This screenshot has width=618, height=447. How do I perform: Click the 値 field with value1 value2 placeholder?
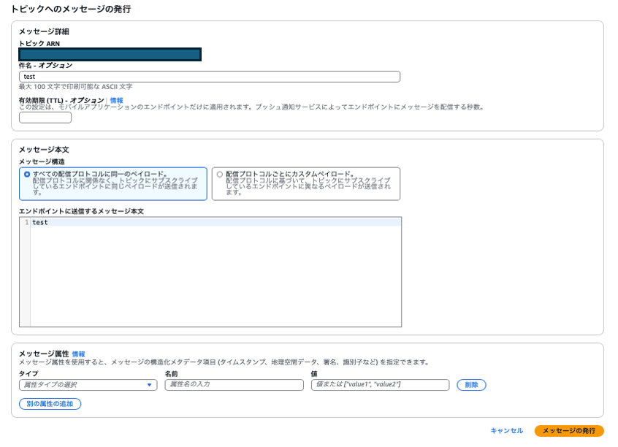pyautogui.click(x=380, y=385)
